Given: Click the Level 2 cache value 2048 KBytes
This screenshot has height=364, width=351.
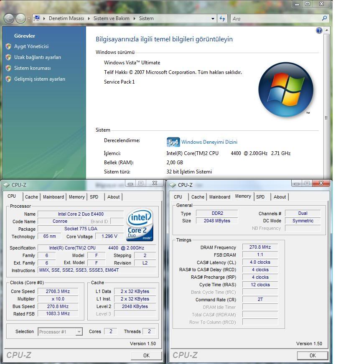Looking at the screenshot, I should pyautogui.click(x=135, y=306).
